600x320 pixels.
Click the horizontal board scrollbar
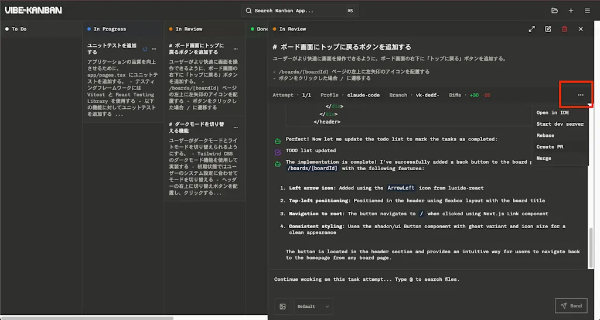[87, 318]
